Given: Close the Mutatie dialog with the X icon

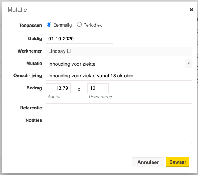Looking at the screenshot, I should 191,10.
